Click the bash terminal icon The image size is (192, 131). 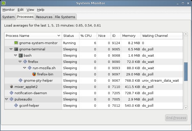[20, 55]
